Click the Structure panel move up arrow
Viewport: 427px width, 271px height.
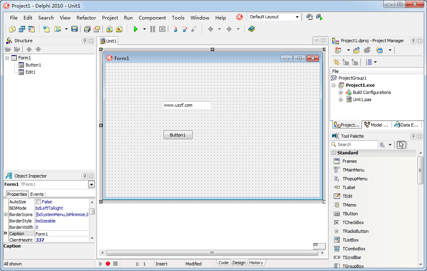pyautogui.click(x=29, y=49)
